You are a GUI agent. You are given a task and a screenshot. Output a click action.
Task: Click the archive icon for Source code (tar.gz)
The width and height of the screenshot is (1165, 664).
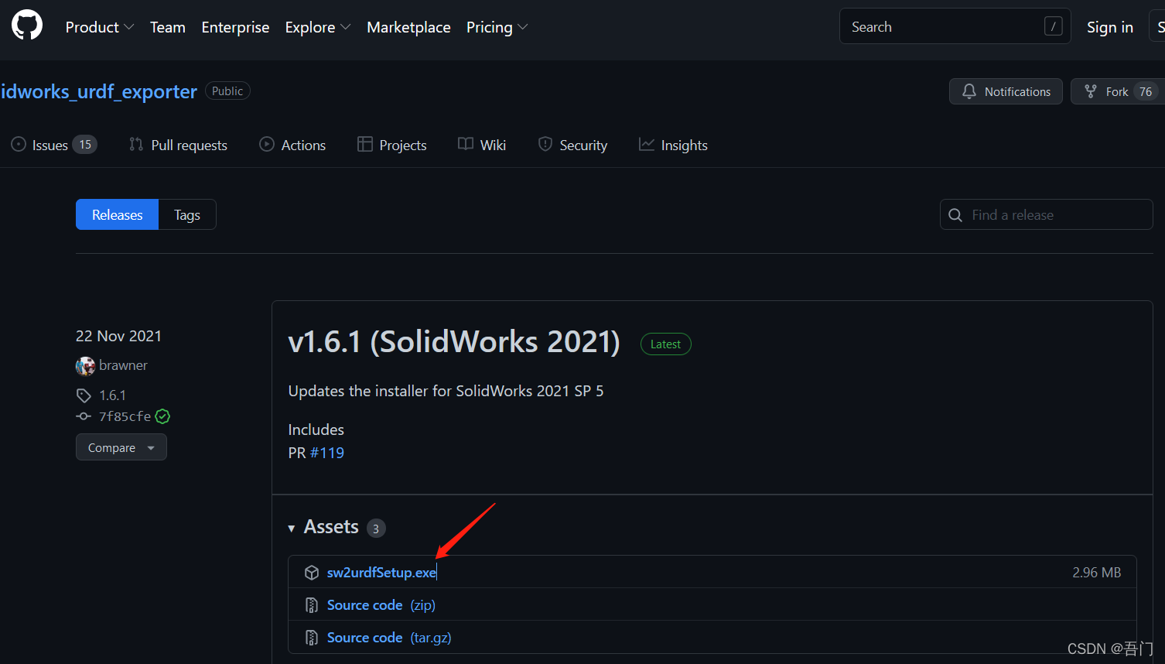(312, 638)
